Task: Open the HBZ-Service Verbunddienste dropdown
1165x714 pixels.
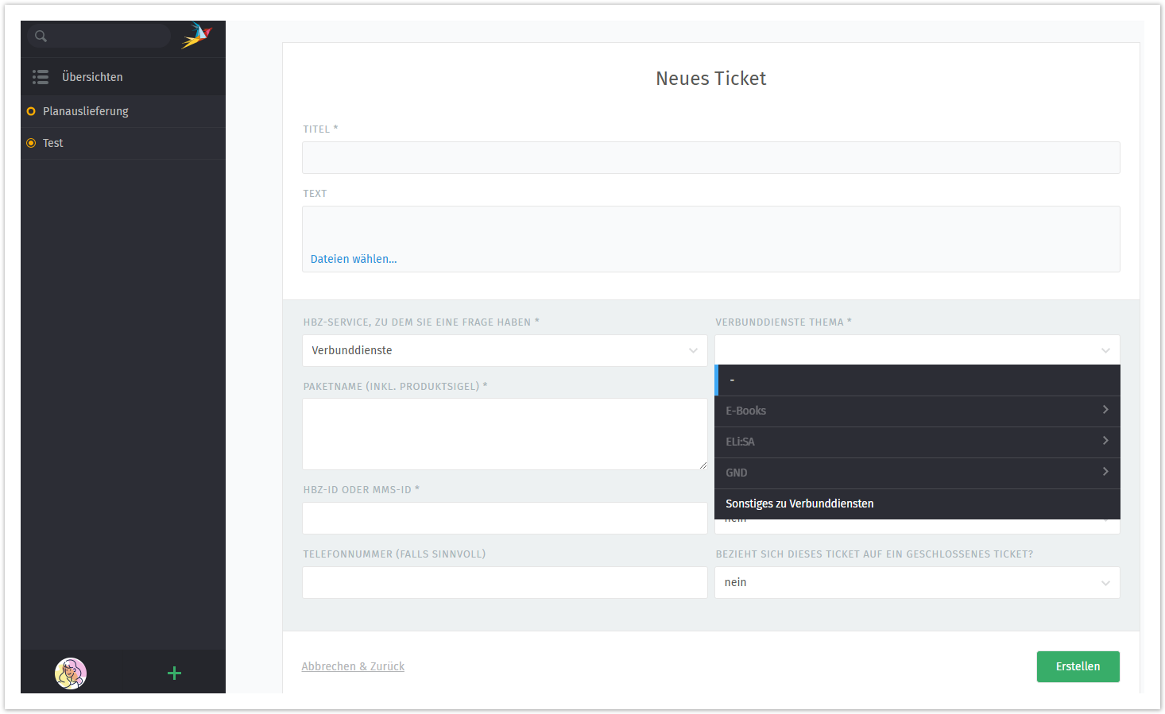Action: coord(505,350)
